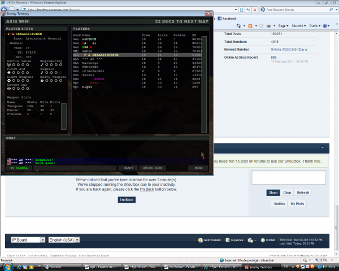The height and width of the screenshot is (271, 339).
Task: Switch to the =F|A=KrAzY taskbar window
Action: (141, 267)
